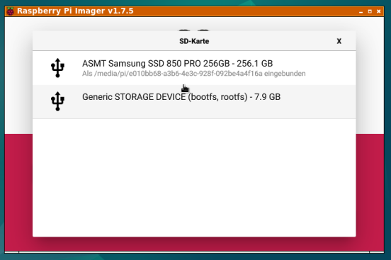Click the partially hidden logo above the dialog
The width and height of the screenshot is (391, 260).
[194, 30]
